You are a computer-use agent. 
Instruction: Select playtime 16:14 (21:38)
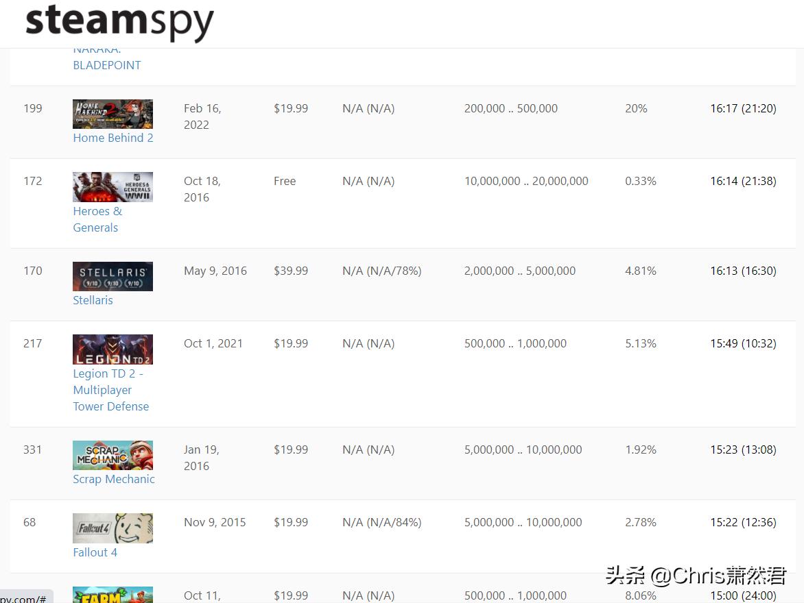pyautogui.click(x=743, y=182)
